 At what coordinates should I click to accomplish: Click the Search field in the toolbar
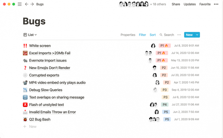[x=167, y=35]
